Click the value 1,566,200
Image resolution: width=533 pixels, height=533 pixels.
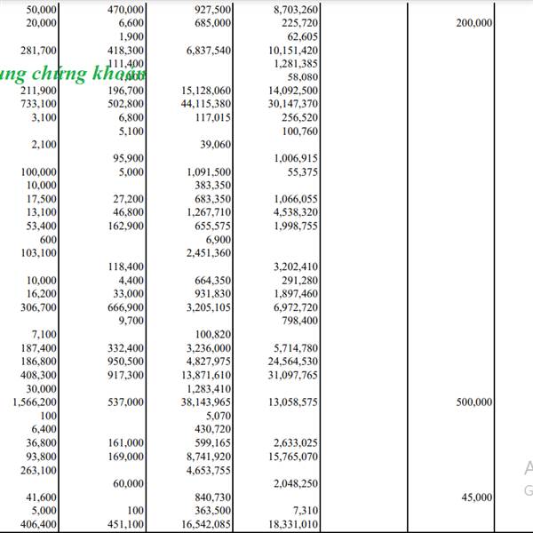pos(35,402)
